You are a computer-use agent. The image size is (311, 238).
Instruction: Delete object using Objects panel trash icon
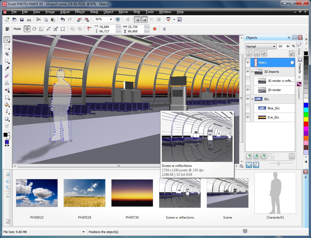coord(292,156)
